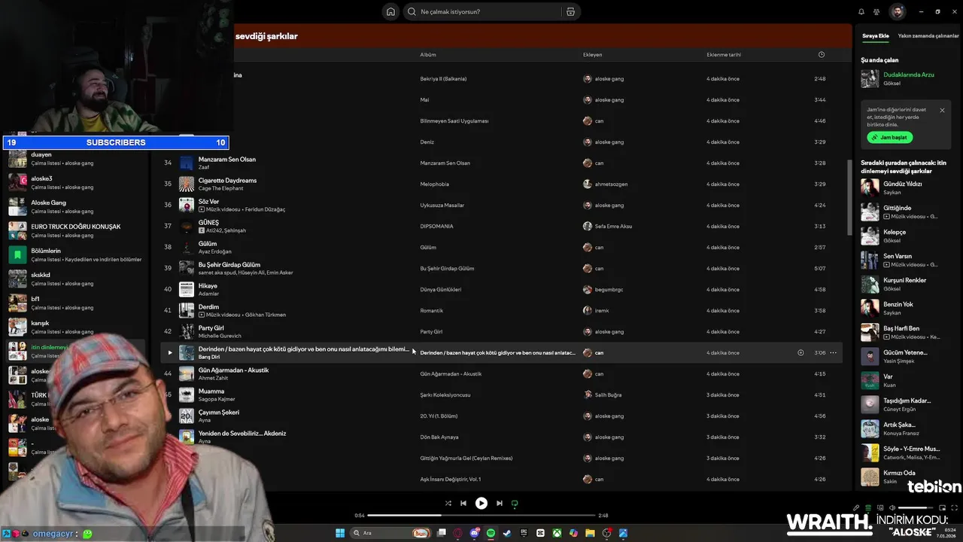Click the round play button
Viewport: 963px width, 542px height.
481,503
